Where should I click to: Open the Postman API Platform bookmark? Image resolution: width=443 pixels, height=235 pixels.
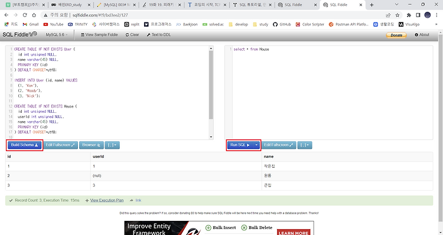point(348,24)
